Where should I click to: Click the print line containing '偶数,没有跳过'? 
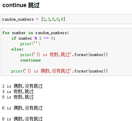(59, 71)
